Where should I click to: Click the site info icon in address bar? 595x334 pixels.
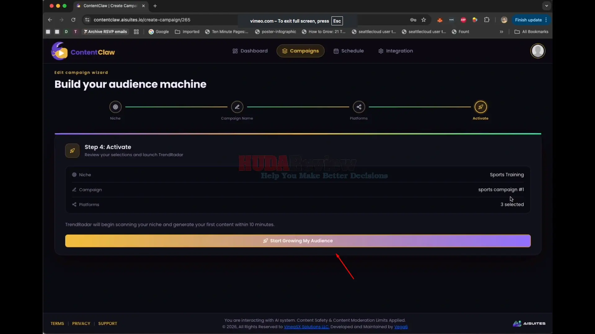tap(87, 20)
